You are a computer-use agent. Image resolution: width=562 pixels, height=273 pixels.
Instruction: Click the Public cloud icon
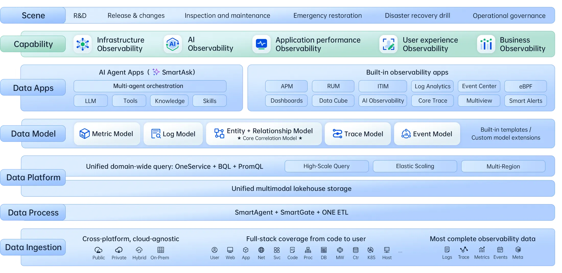[x=98, y=250]
